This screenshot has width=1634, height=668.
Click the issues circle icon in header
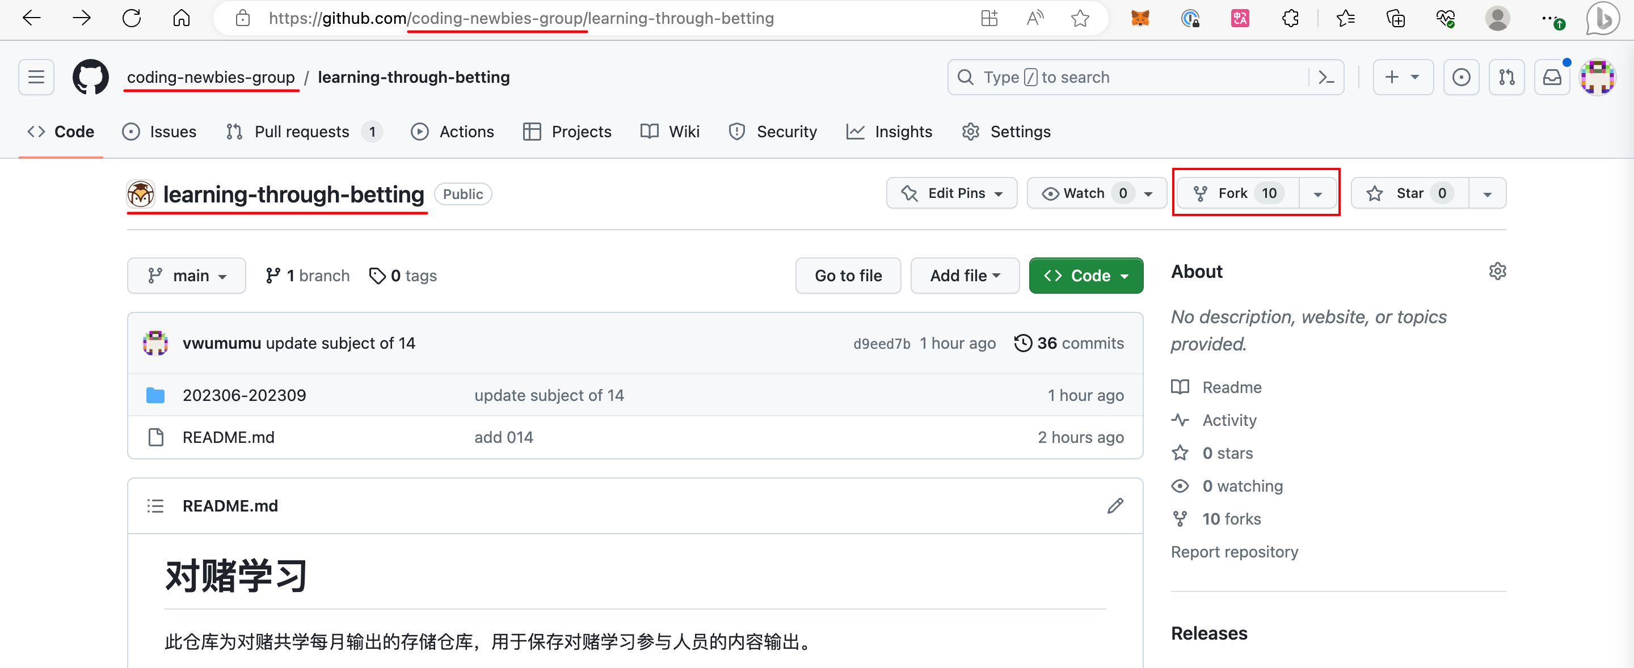pyautogui.click(x=1461, y=77)
